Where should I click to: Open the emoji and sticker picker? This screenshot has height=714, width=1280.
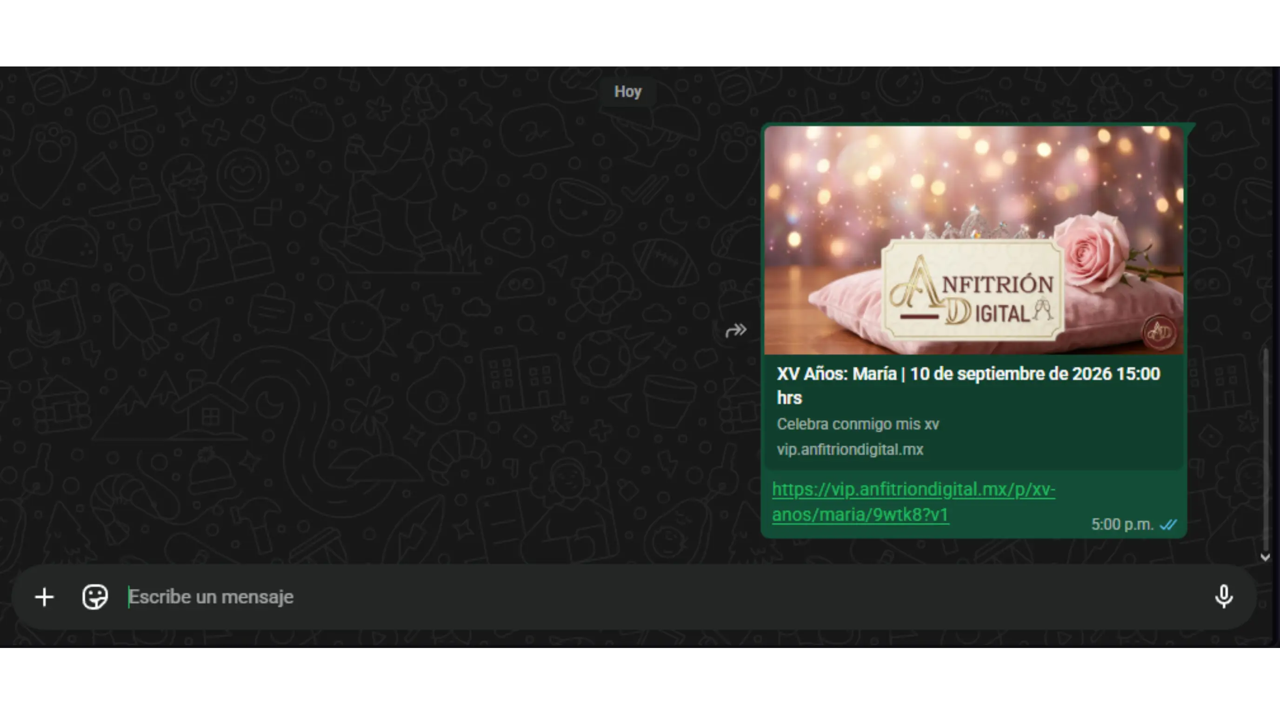pos(95,597)
